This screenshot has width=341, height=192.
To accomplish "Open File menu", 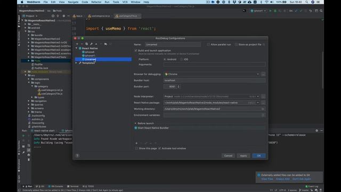I will pos(45,2).
